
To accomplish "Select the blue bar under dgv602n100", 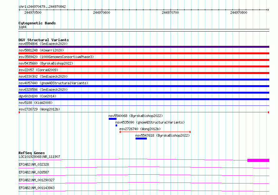I will click(x=144, y=99).
